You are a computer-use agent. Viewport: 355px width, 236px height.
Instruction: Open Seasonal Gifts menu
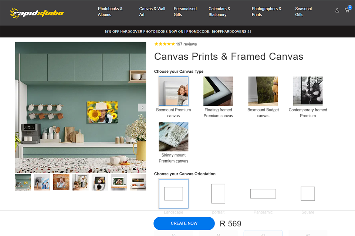coord(303,11)
